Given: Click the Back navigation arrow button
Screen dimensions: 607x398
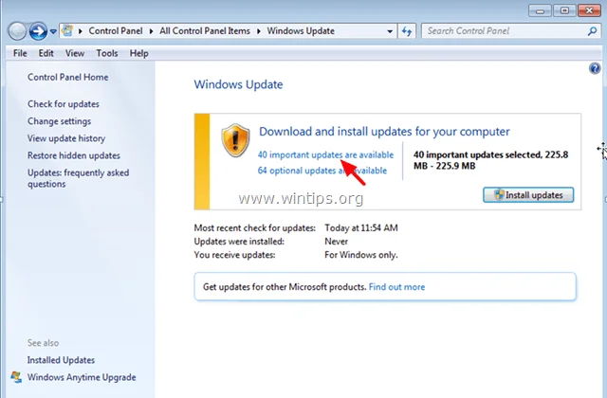Looking at the screenshot, I should 15,31.
